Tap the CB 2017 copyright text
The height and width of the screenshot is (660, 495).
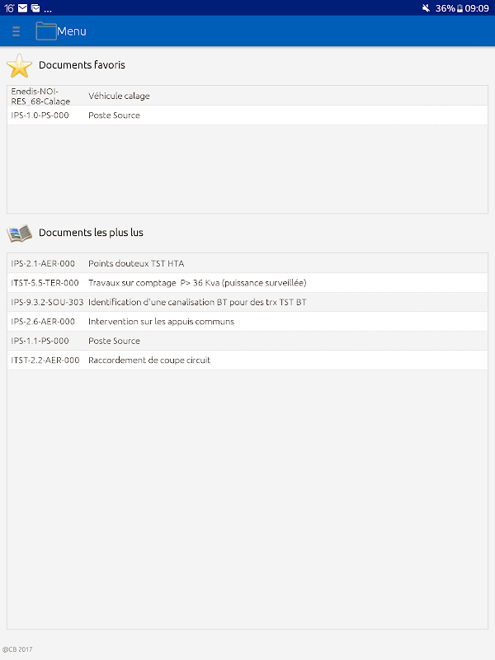tap(17, 649)
